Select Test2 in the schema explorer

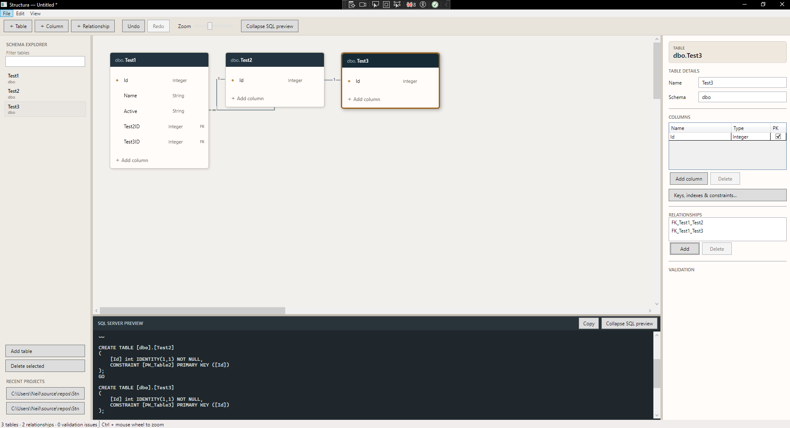tap(45, 94)
